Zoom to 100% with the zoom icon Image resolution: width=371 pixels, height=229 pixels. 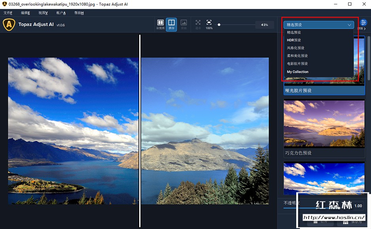(209, 25)
